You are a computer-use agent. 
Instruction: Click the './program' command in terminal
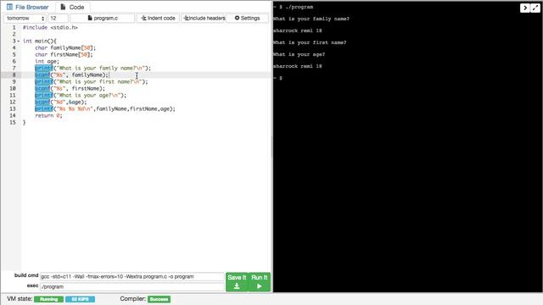(299, 7)
